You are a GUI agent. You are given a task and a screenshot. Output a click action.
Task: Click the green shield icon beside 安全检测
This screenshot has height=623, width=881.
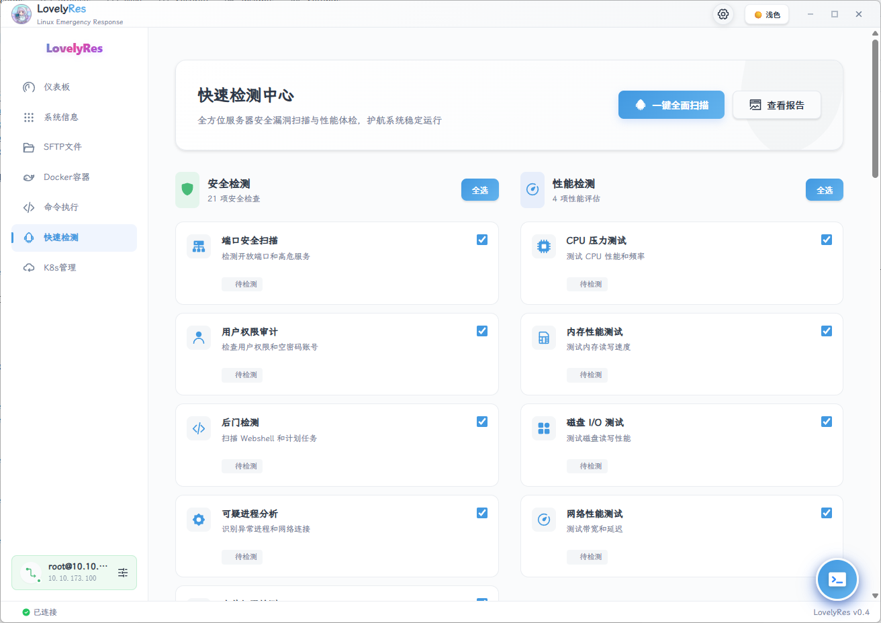[187, 190]
